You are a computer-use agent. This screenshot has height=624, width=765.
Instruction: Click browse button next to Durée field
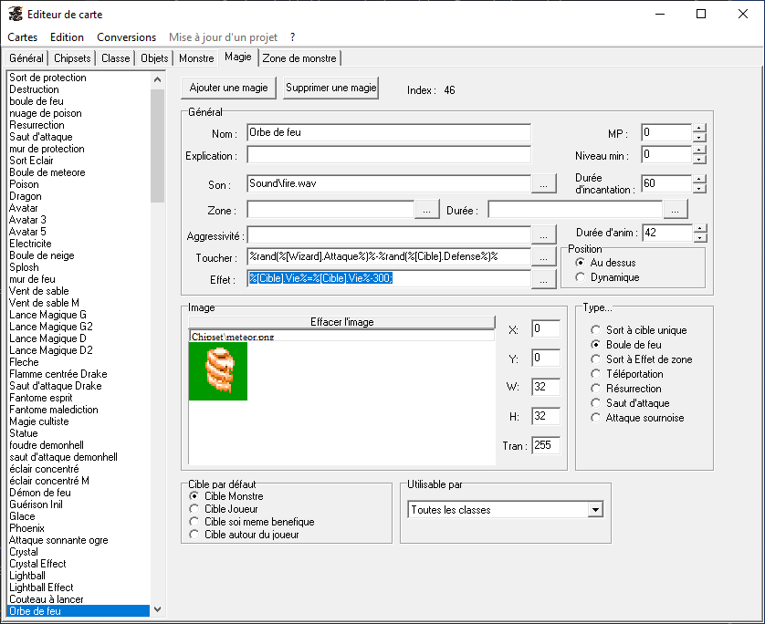click(x=675, y=211)
